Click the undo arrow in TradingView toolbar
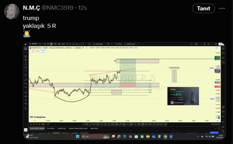The image size is (233, 144). [139, 44]
